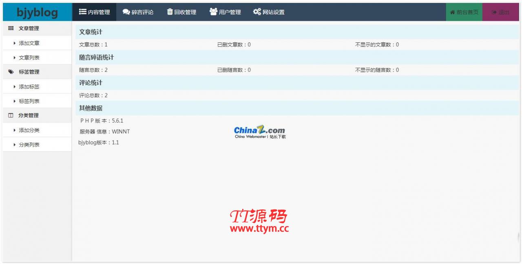Click the 其他数据 section header
The height and width of the screenshot is (264, 522).
click(x=297, y=108)
